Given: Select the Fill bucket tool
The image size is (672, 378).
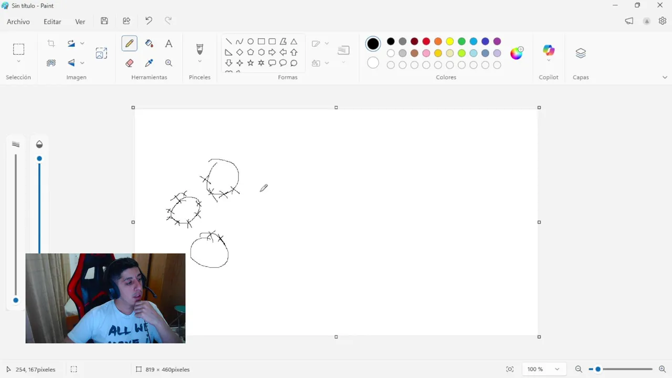Looking at the screenshot, I should point(149,44).
